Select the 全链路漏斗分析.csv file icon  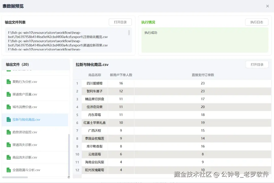[x=9, y=170]
